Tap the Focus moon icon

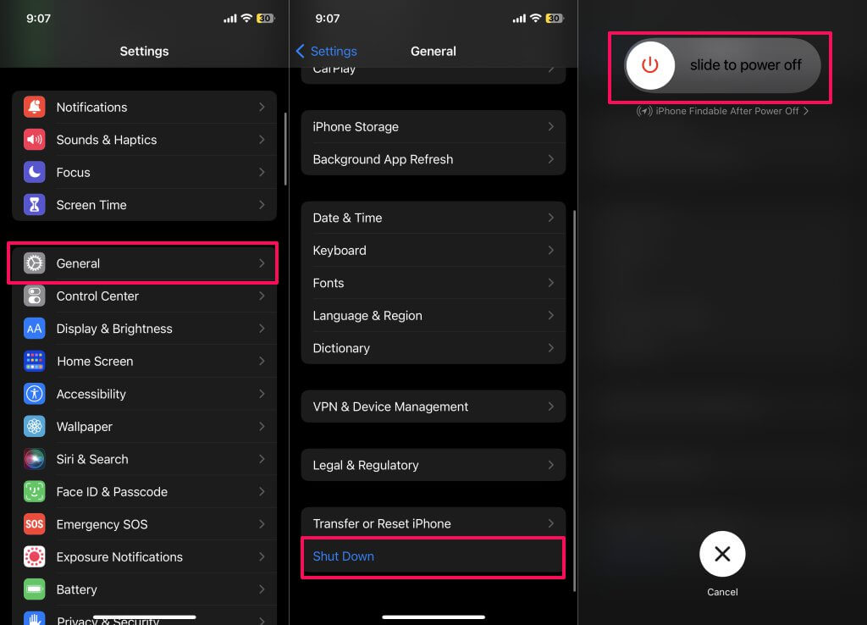point(35,173)
